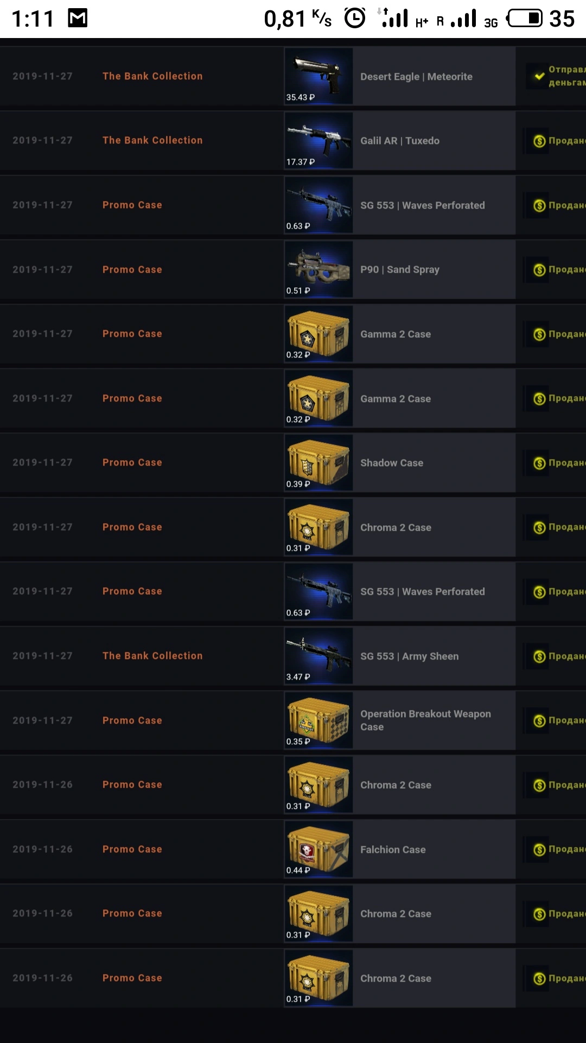Open the Gmail notification icon in status bar
The width and height of the screenshot is (586, 1043).
click(x=78, y=18)
